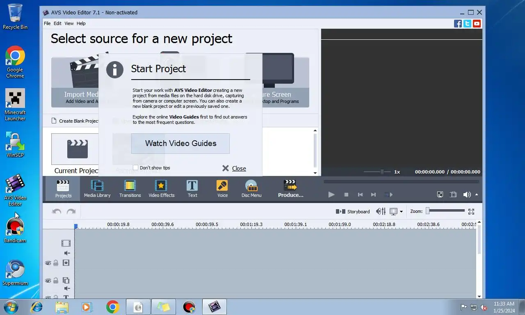Click the main video audio speaker icon
525x315 pixels.
click(x=67, y=253)
